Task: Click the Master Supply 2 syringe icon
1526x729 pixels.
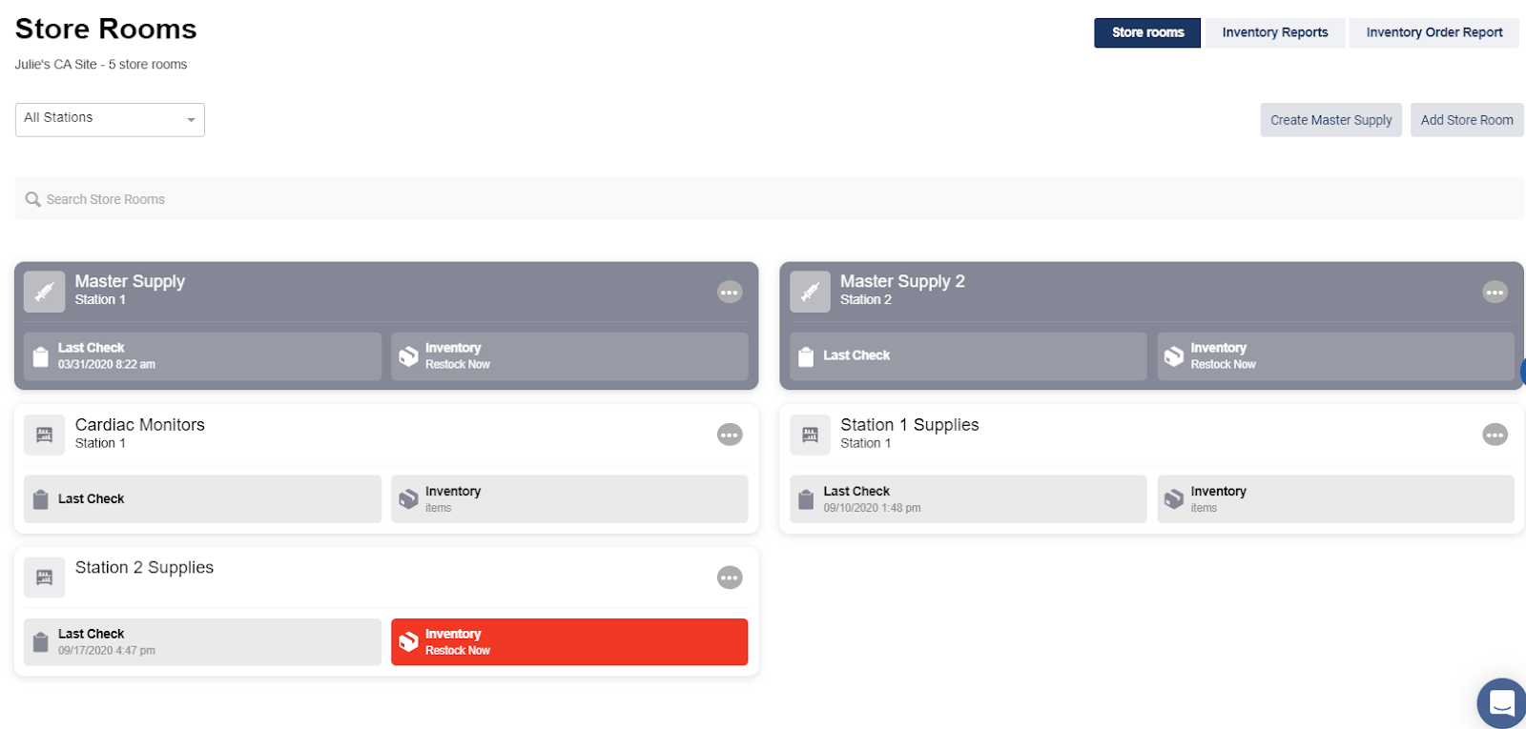Action: 810,292
